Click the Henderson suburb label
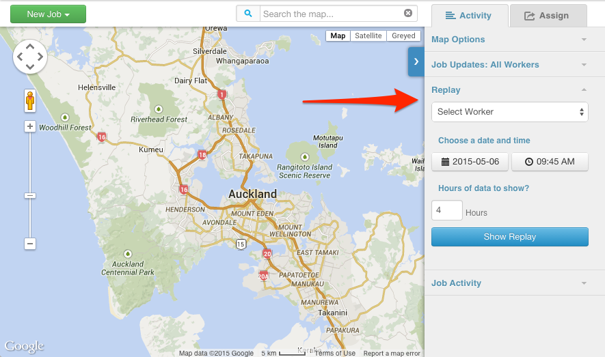The image size is (605, 357). point(185,209)
